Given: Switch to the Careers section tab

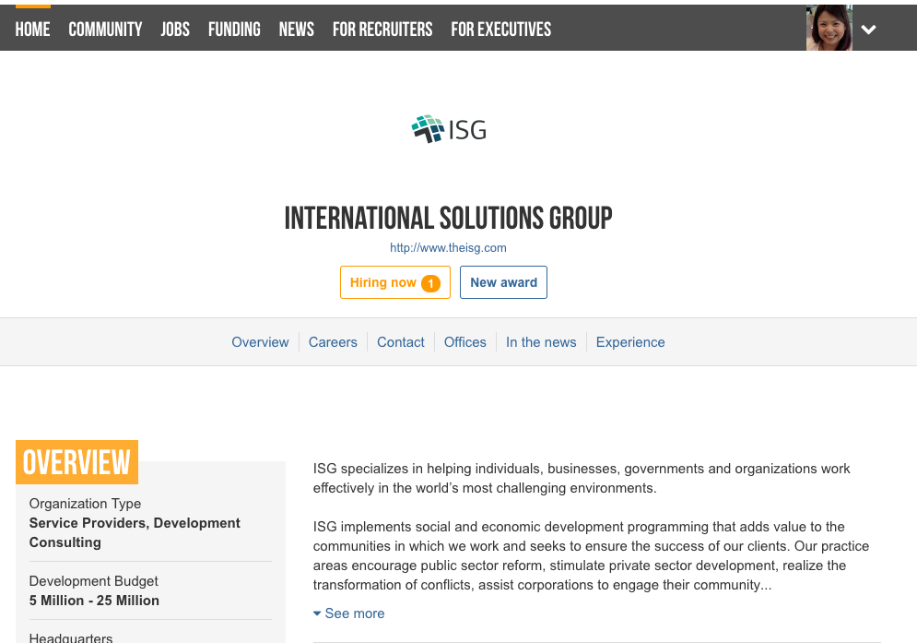Looking at the screenshot, I should [333, 342].
